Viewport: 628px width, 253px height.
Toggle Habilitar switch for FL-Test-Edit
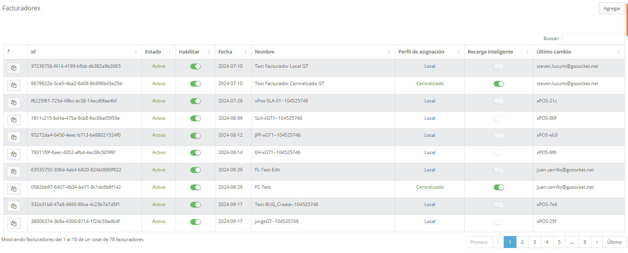tap(195, 170)
